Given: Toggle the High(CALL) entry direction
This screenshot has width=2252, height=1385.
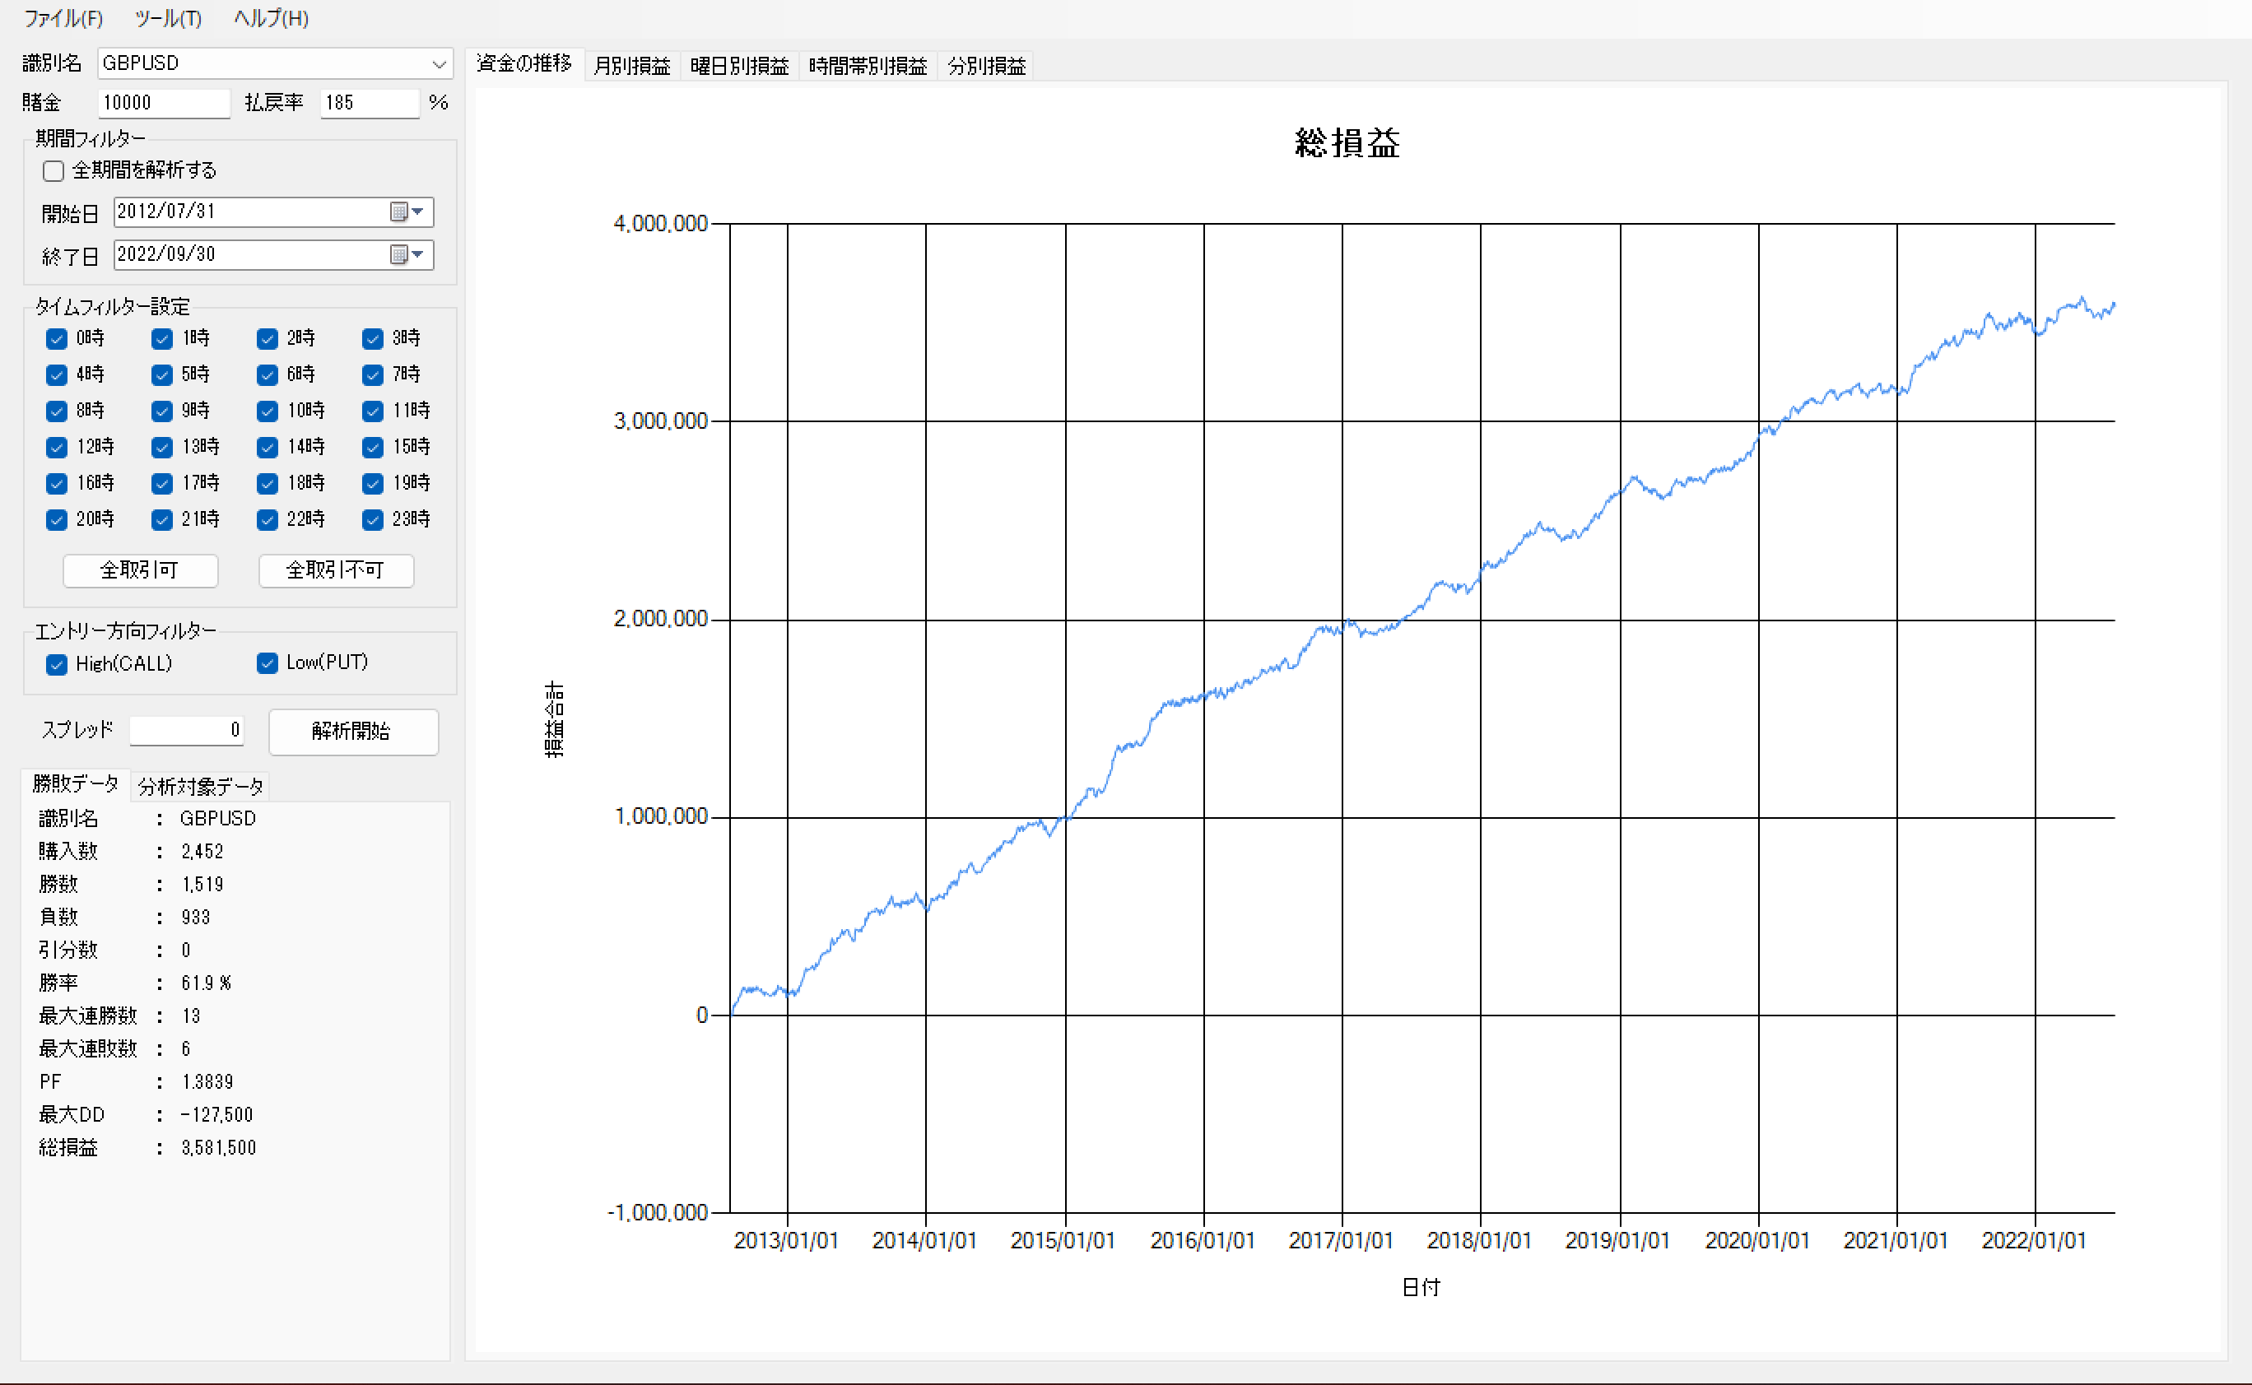Looking at the screenshot, I should coord(57,664).
